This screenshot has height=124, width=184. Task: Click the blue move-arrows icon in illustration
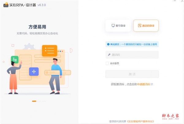coord(34,72)
